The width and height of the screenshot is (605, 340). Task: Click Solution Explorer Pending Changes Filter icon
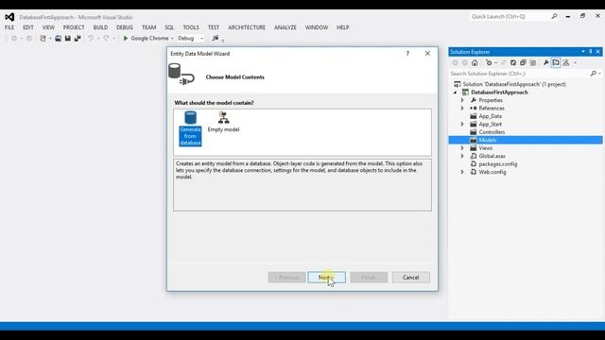point(489,63)
